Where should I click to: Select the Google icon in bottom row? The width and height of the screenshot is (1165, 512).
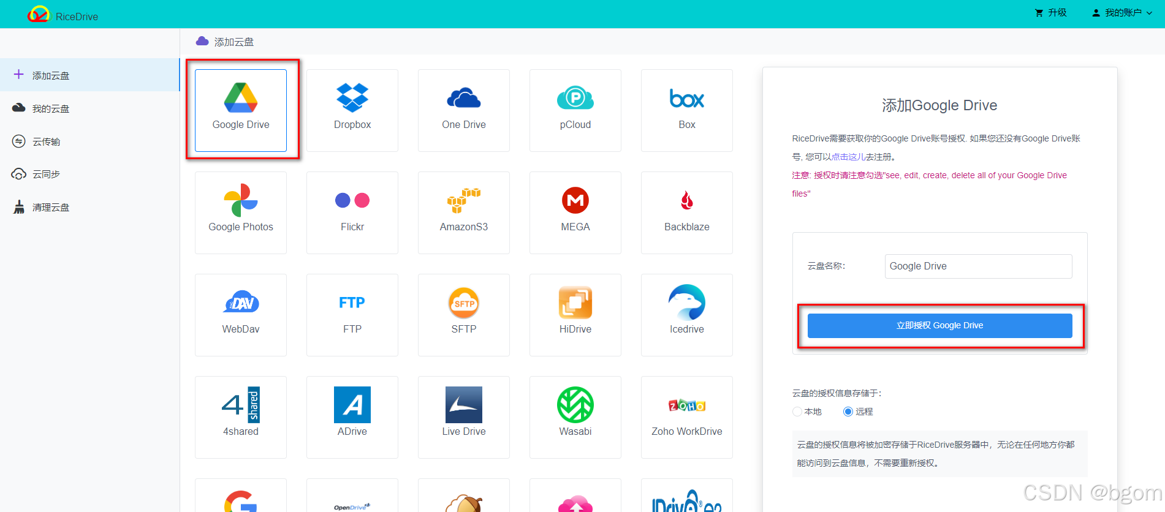pos(241,501)
